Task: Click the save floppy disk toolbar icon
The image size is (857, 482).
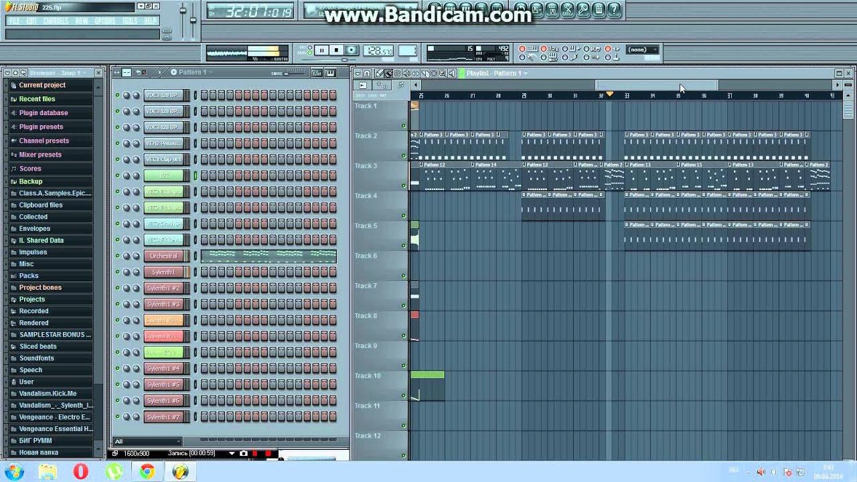Action: [537, 9]
